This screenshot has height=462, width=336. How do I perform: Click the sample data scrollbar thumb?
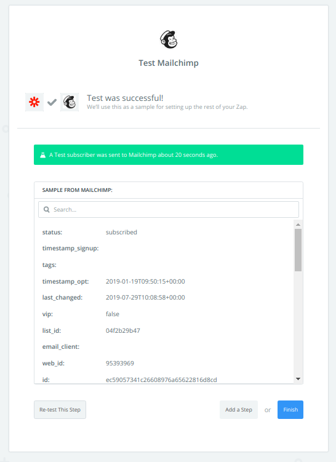tap(298, 250)
